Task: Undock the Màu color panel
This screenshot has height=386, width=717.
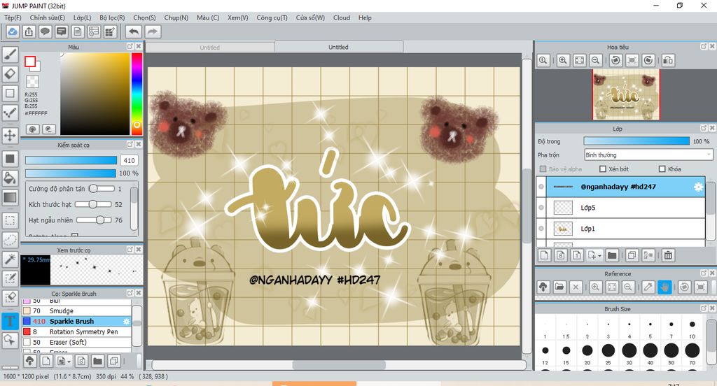Action: tap(130, 47)
